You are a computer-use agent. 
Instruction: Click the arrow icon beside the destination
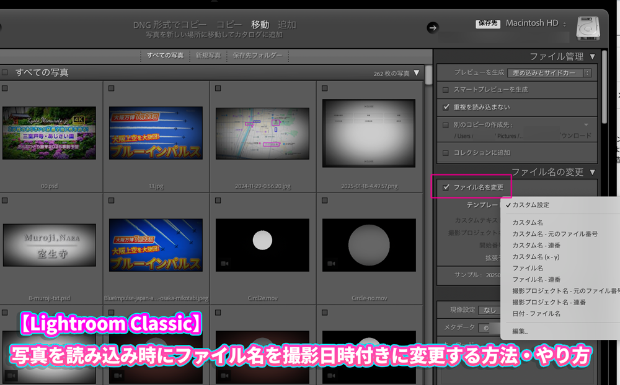[x=433, y=27]
